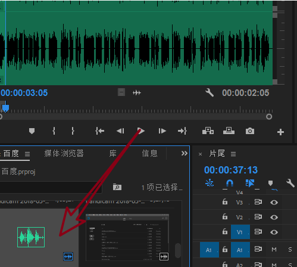Export frame using the camera icon
The image size is (297, 267).
tap(250, 131)
